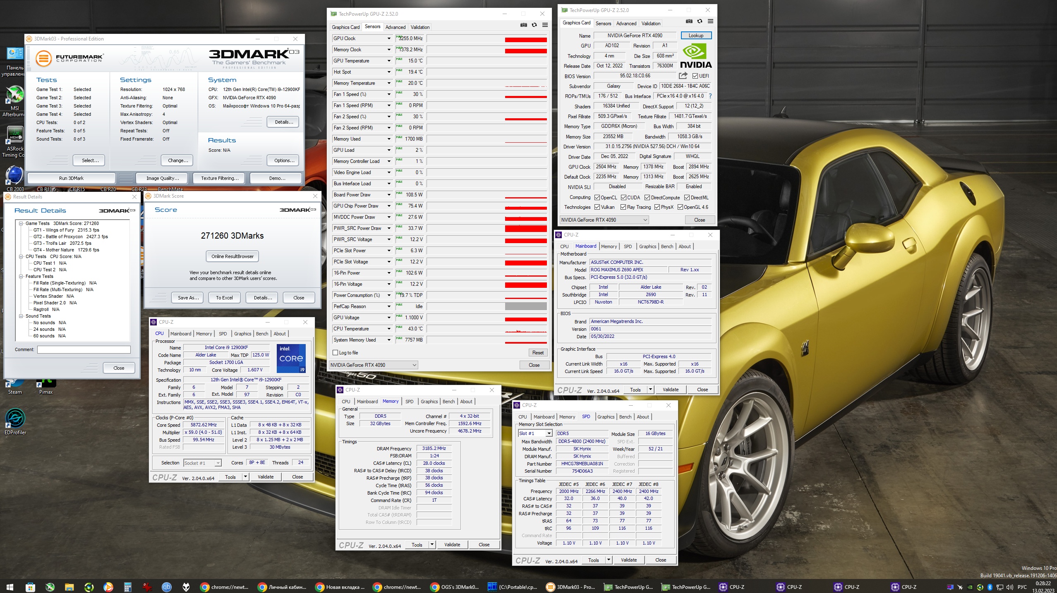Collapse Sound Tests tree node
This screenshot has width=1057, height=593.
21,316
